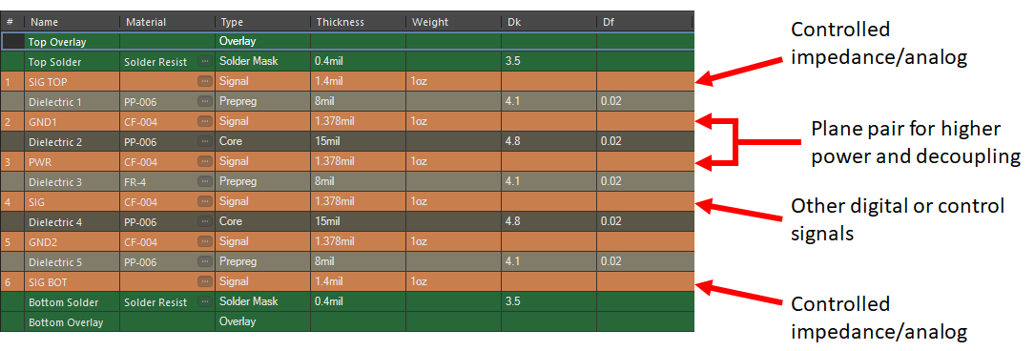Open material picker for Dielectric 2 row
The image size is (1035, 351).
tap(206, 141)
